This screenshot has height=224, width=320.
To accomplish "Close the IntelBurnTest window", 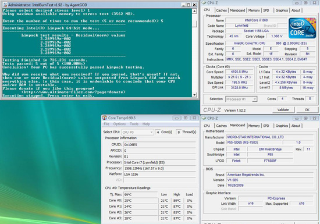I will coord(194,5).
